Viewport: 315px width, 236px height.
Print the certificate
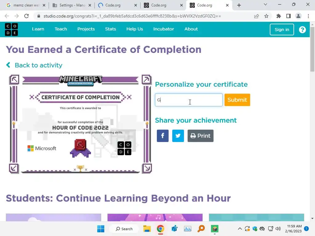click(x=201, y=136)
